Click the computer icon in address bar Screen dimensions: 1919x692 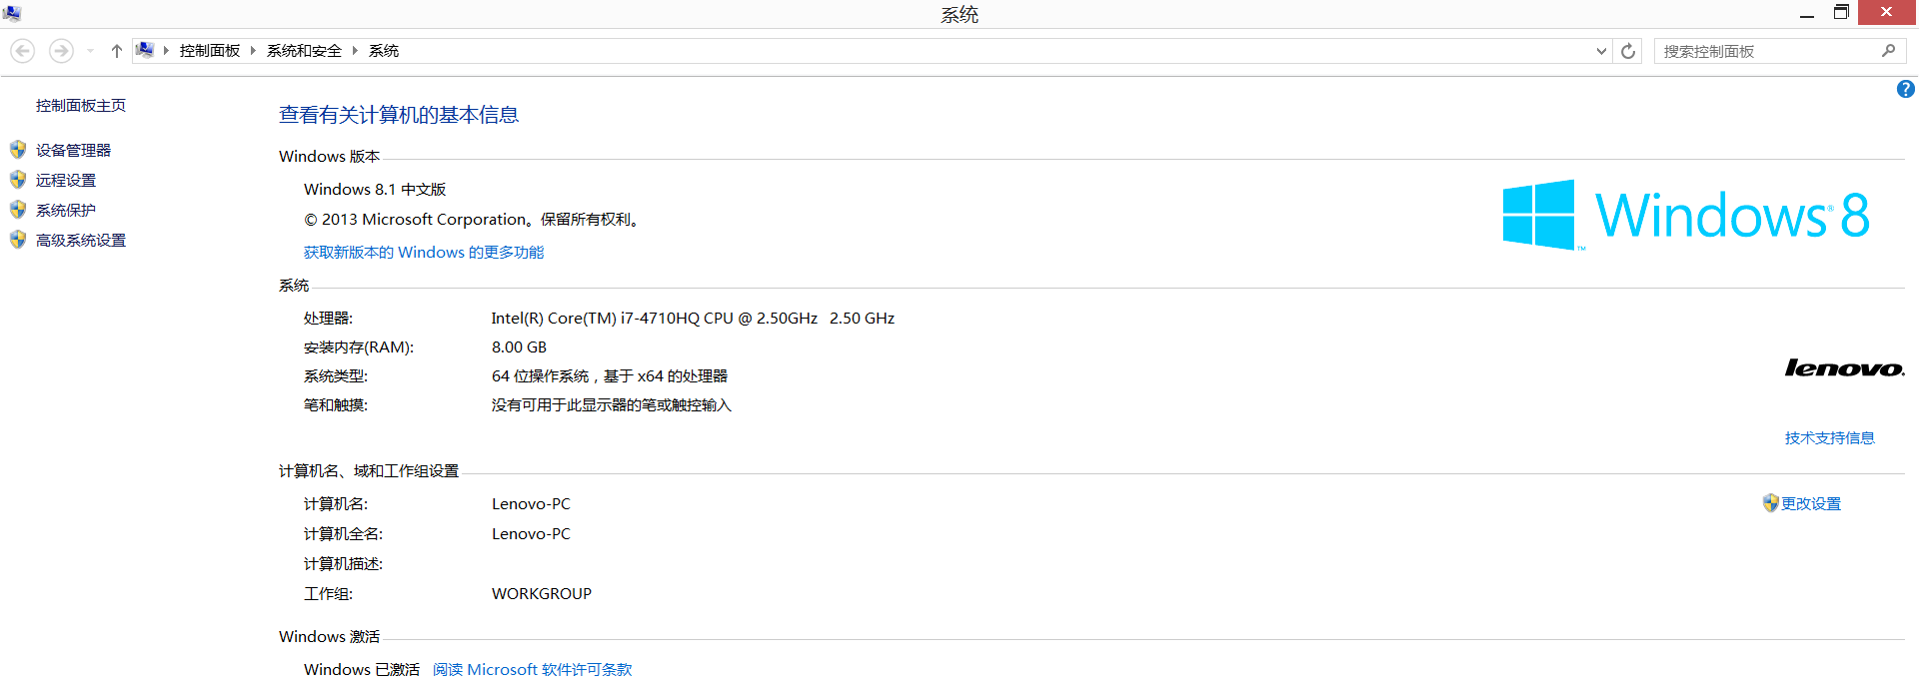click(145, 50)
